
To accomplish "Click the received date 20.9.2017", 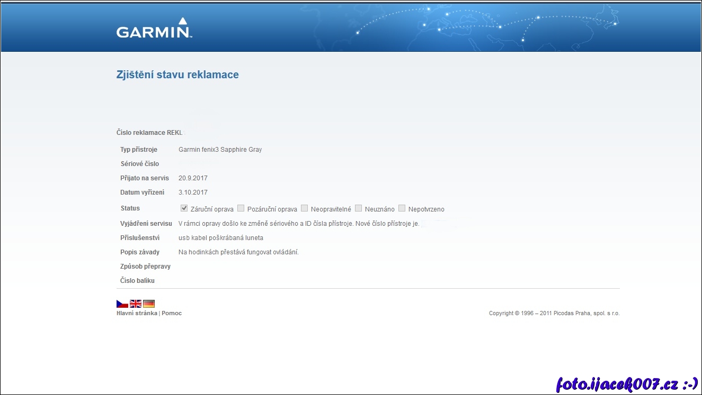I will [193, 178].
